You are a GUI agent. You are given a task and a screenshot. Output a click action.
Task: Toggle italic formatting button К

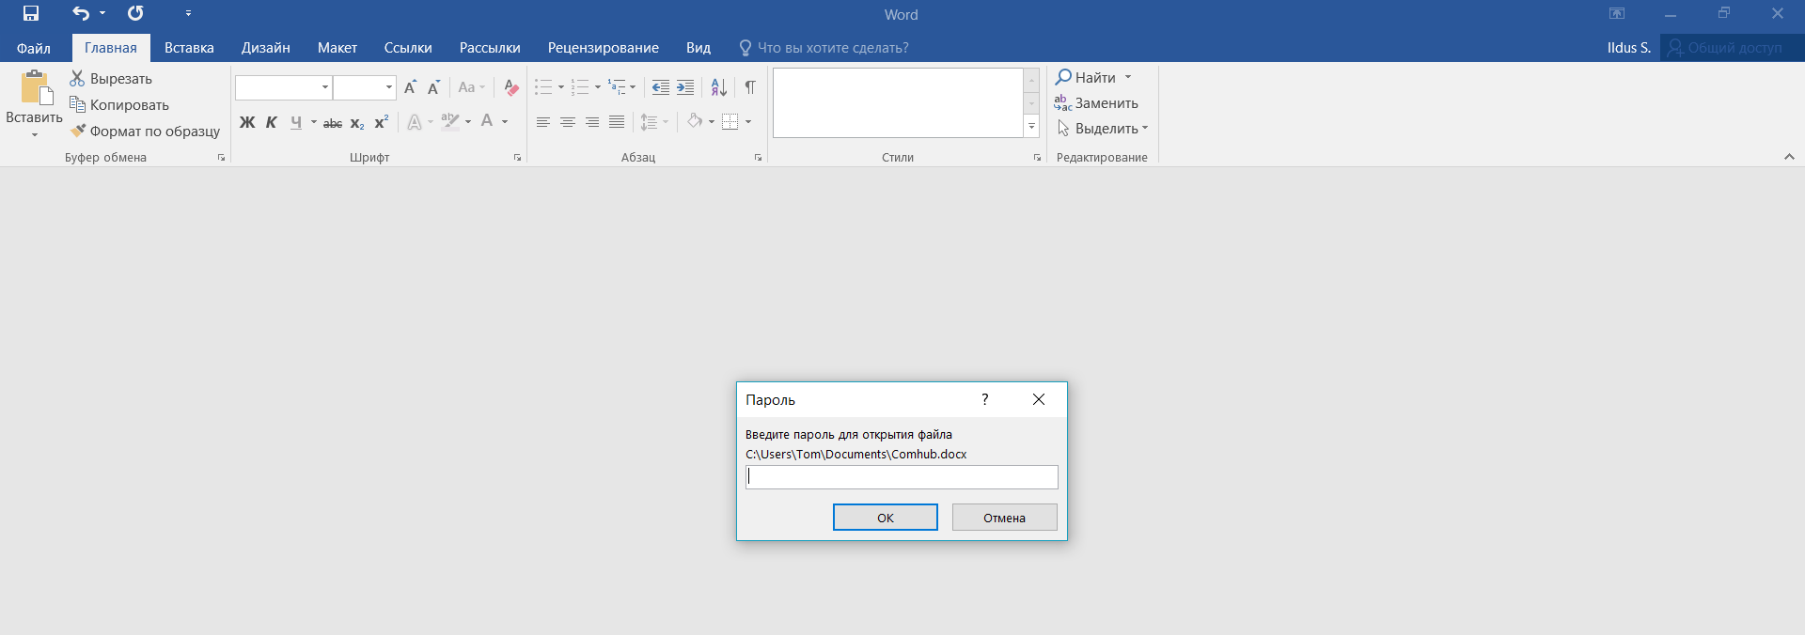[x=272, y=122]
